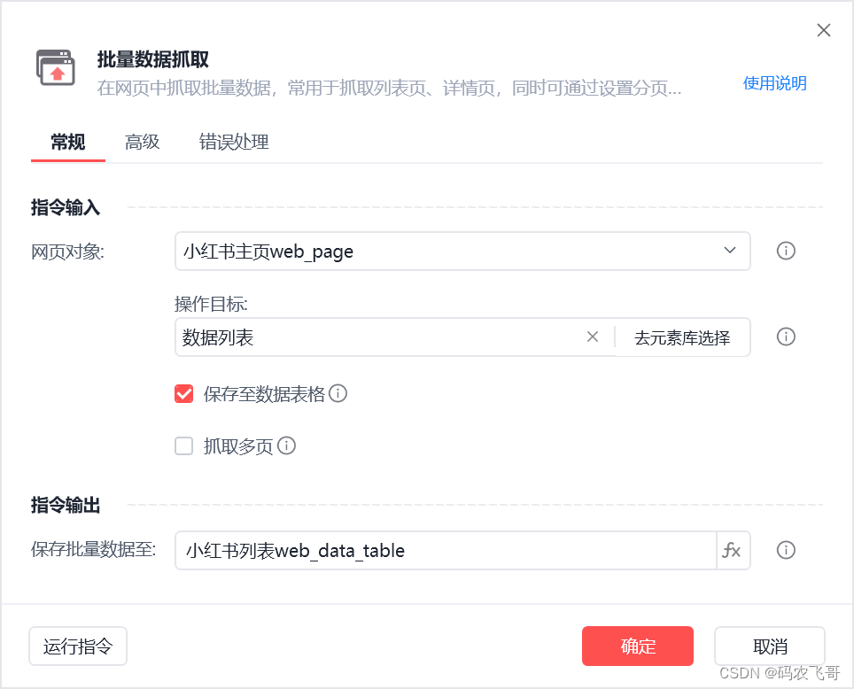Click 运行指令 button
The image size is (854, 689).
78,646
